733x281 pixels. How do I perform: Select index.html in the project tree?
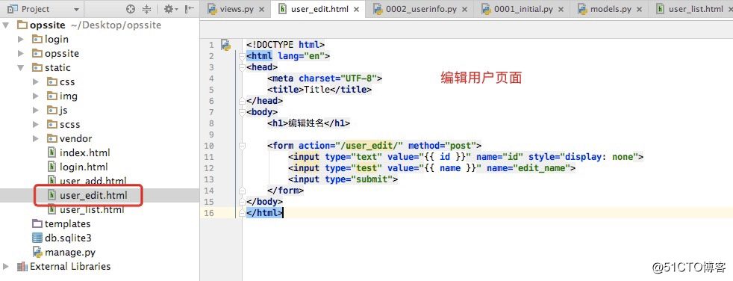pos(84,152)
